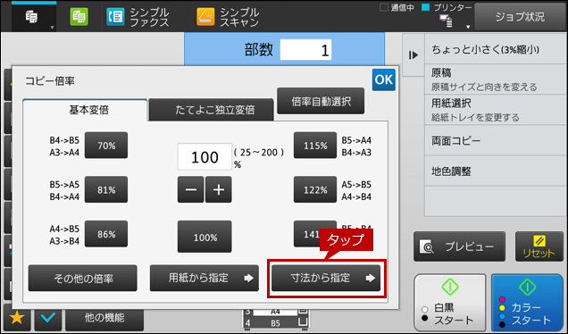568x334 pixels.
Task: Collapse the right action panel arrow
Action: (x=413, y=55)
